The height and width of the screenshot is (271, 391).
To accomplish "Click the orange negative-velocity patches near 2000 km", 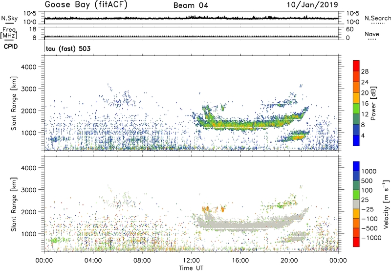I will (x=214, y=209).
